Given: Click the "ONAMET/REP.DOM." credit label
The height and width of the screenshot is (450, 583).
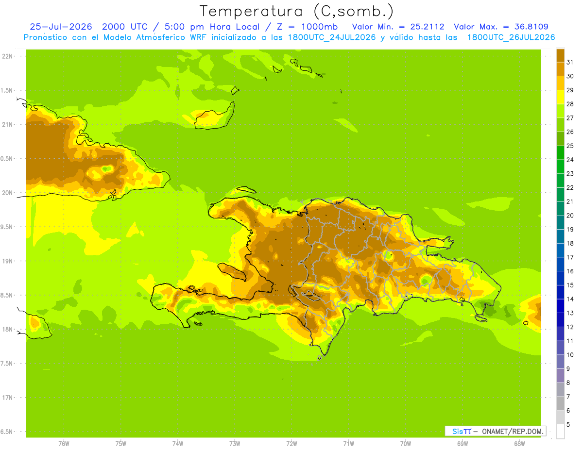Looking at the screenshot, I should 513,431.
